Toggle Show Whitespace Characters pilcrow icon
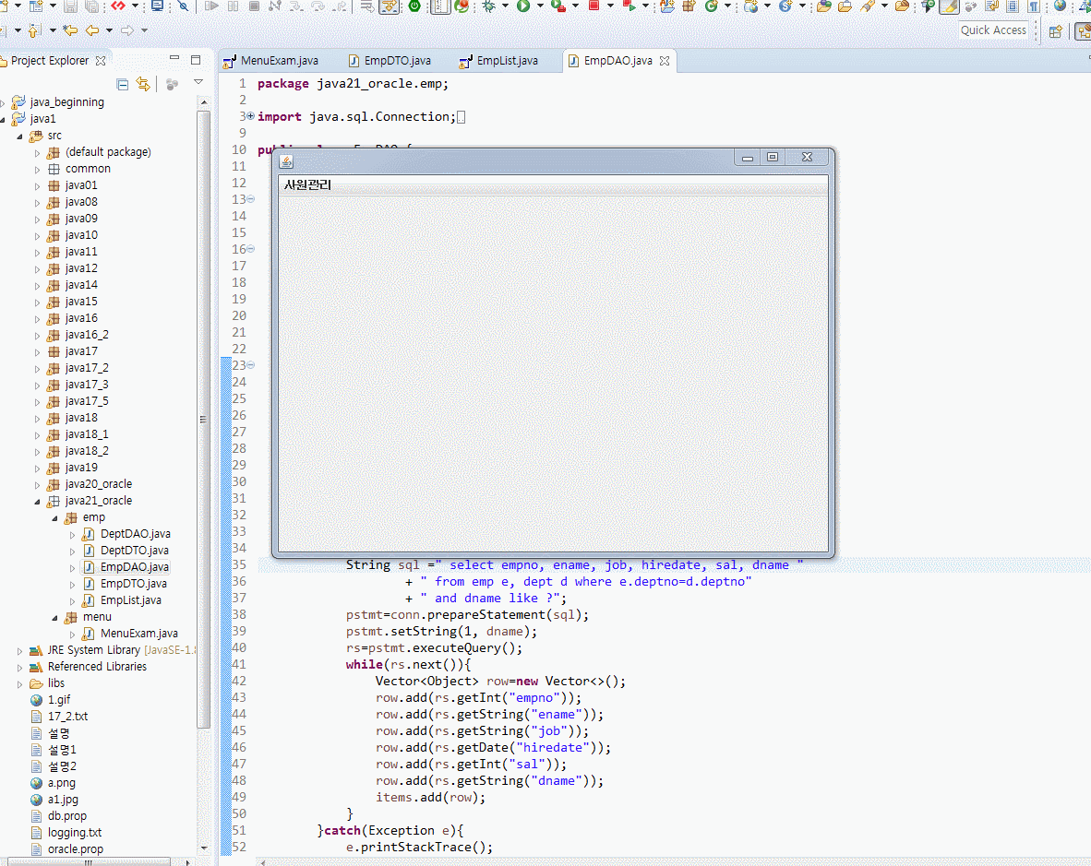The height and width of the screenshot is (866, 1091). click(1033, 6)
